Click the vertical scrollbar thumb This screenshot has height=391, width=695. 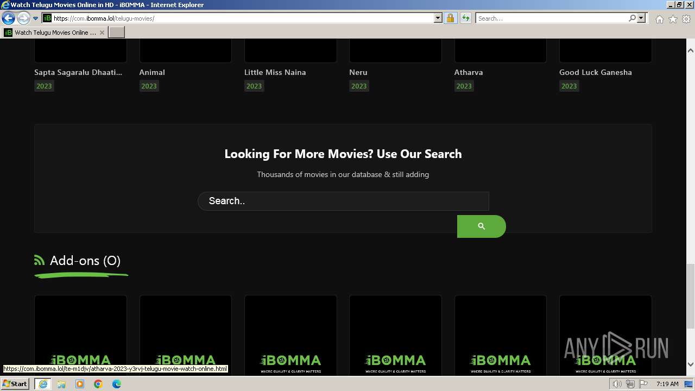pos(691,296)
